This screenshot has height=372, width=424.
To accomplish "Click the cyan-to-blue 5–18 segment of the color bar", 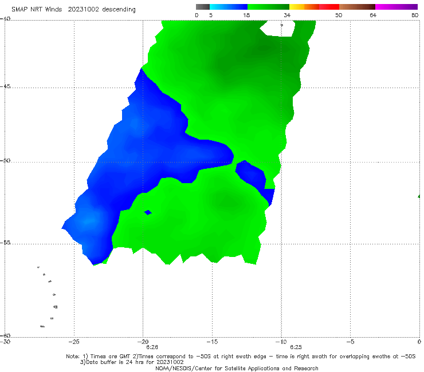I will coord(229,7).
